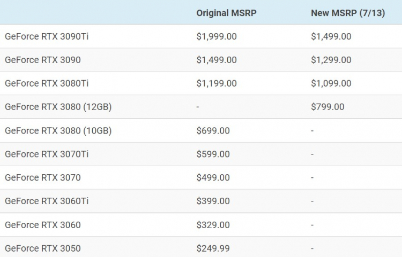Select the GeForce RTX 3050 row name
This screenshot has width=402, height=257.
click(x=42, y=248)
